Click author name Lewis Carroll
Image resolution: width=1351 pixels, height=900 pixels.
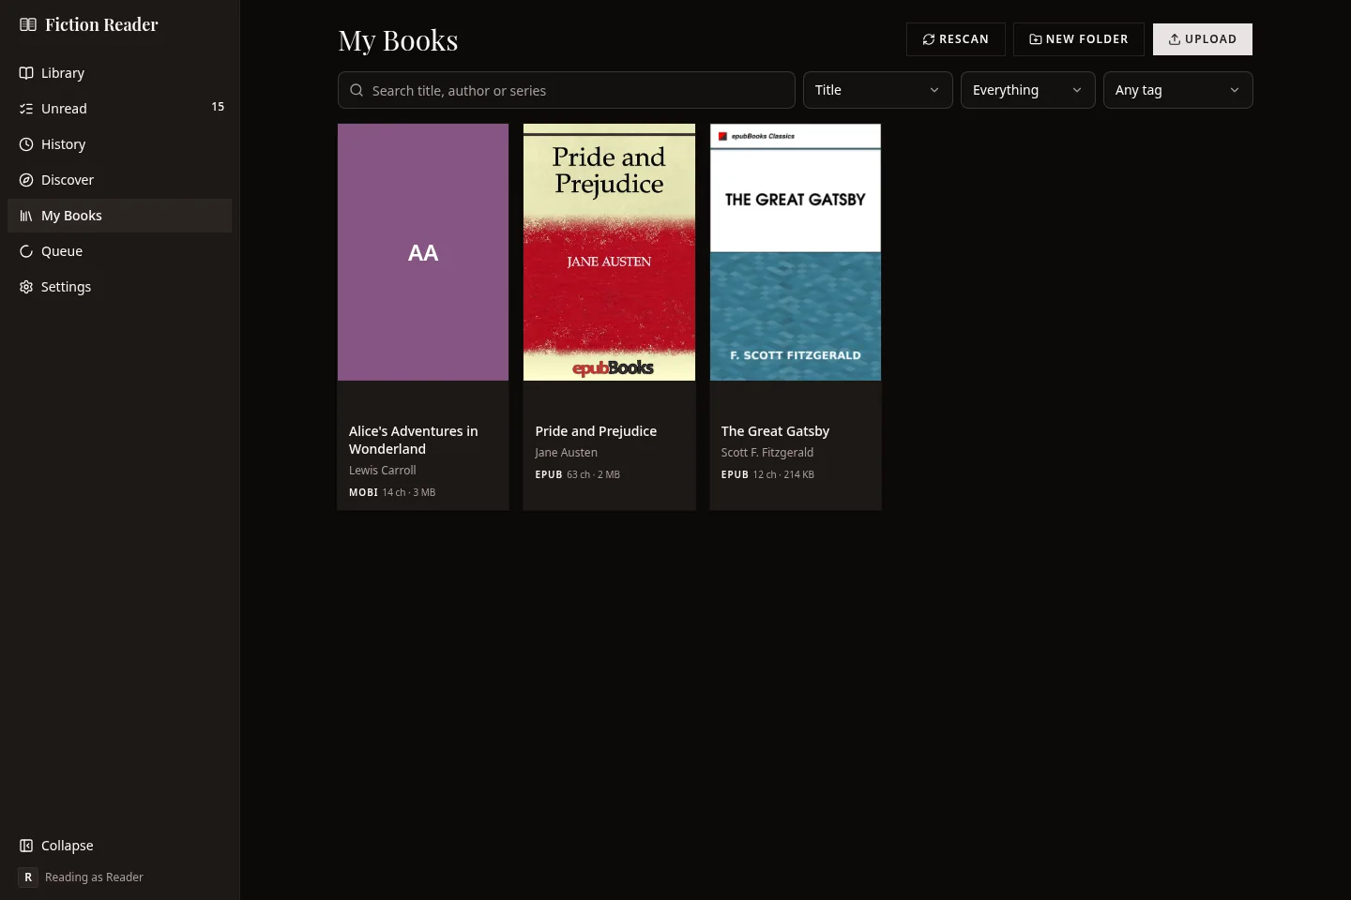pyautogui.click(x=383, y=471)
